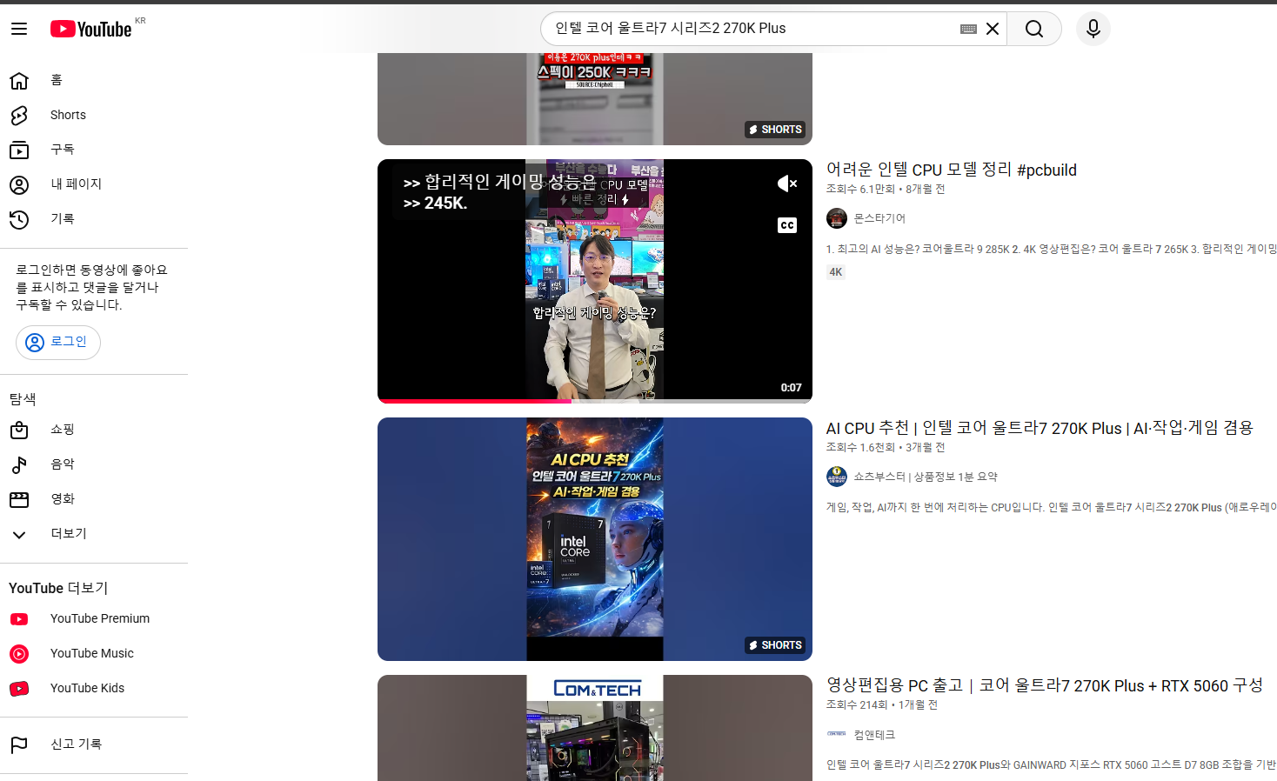
Task: Click the YouTube Music icon
Action: (19, 654)
